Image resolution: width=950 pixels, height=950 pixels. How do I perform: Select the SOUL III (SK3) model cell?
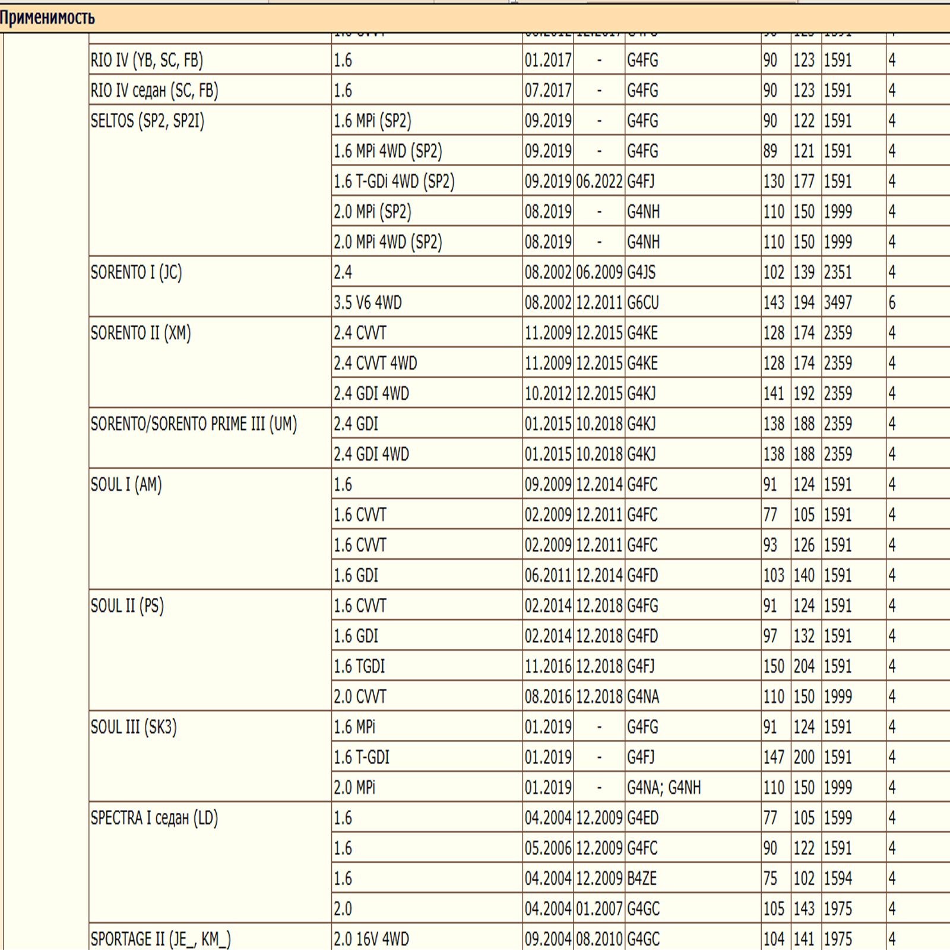[x=134, y=727]
